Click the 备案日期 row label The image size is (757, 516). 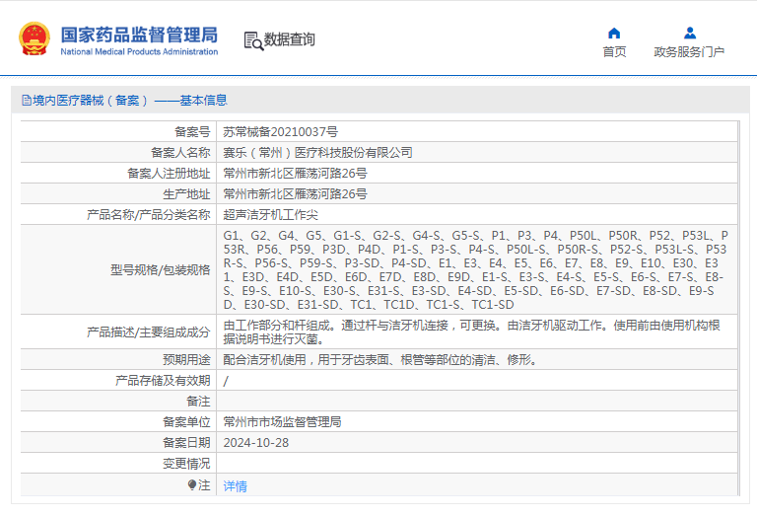[186, 443]
